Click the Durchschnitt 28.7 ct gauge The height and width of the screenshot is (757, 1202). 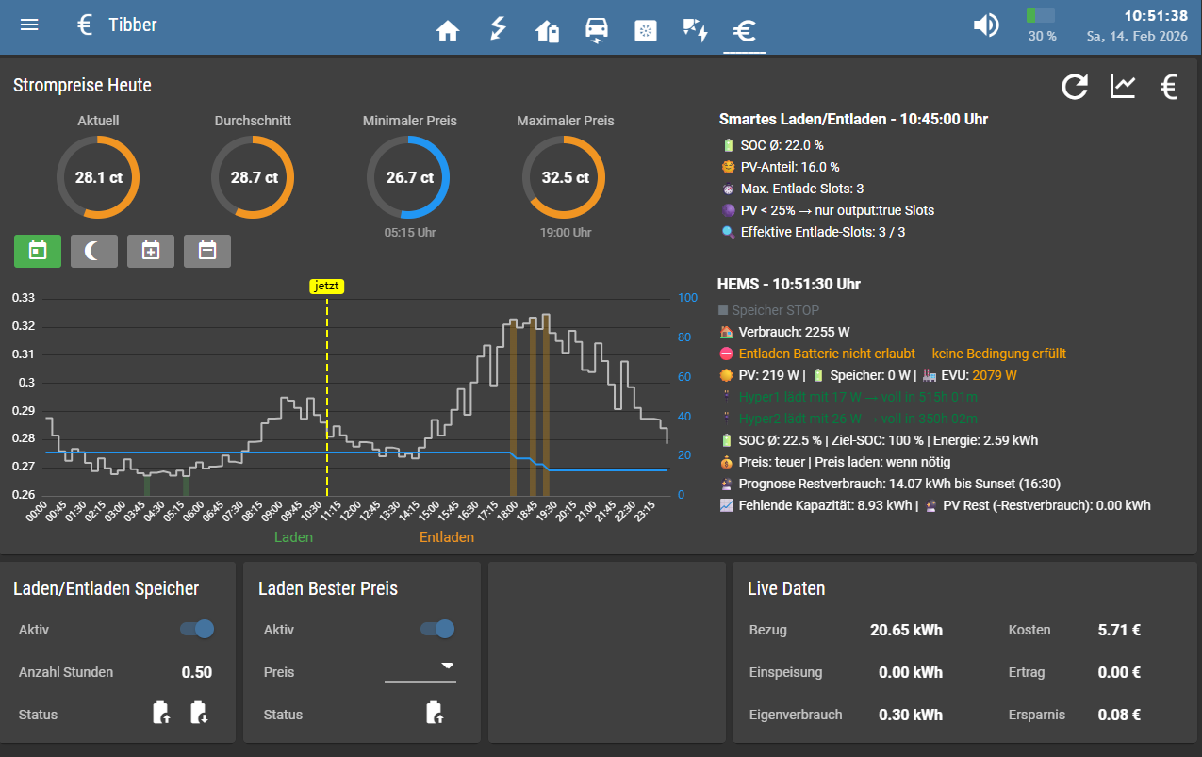point(253,177)
